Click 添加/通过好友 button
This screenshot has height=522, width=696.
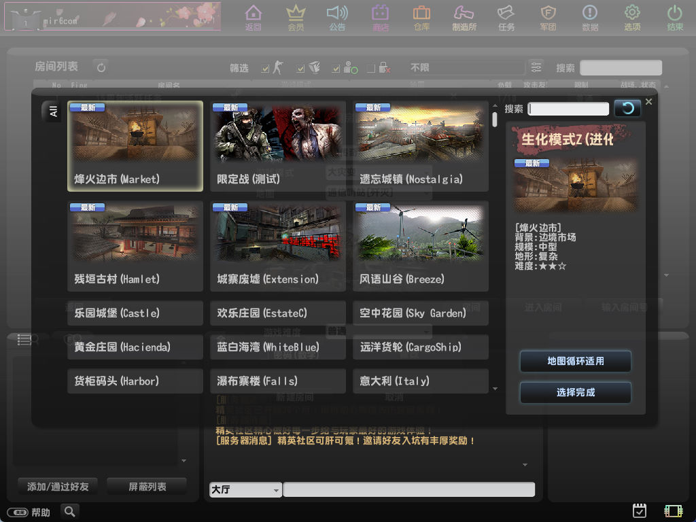[x=58, y=487]
